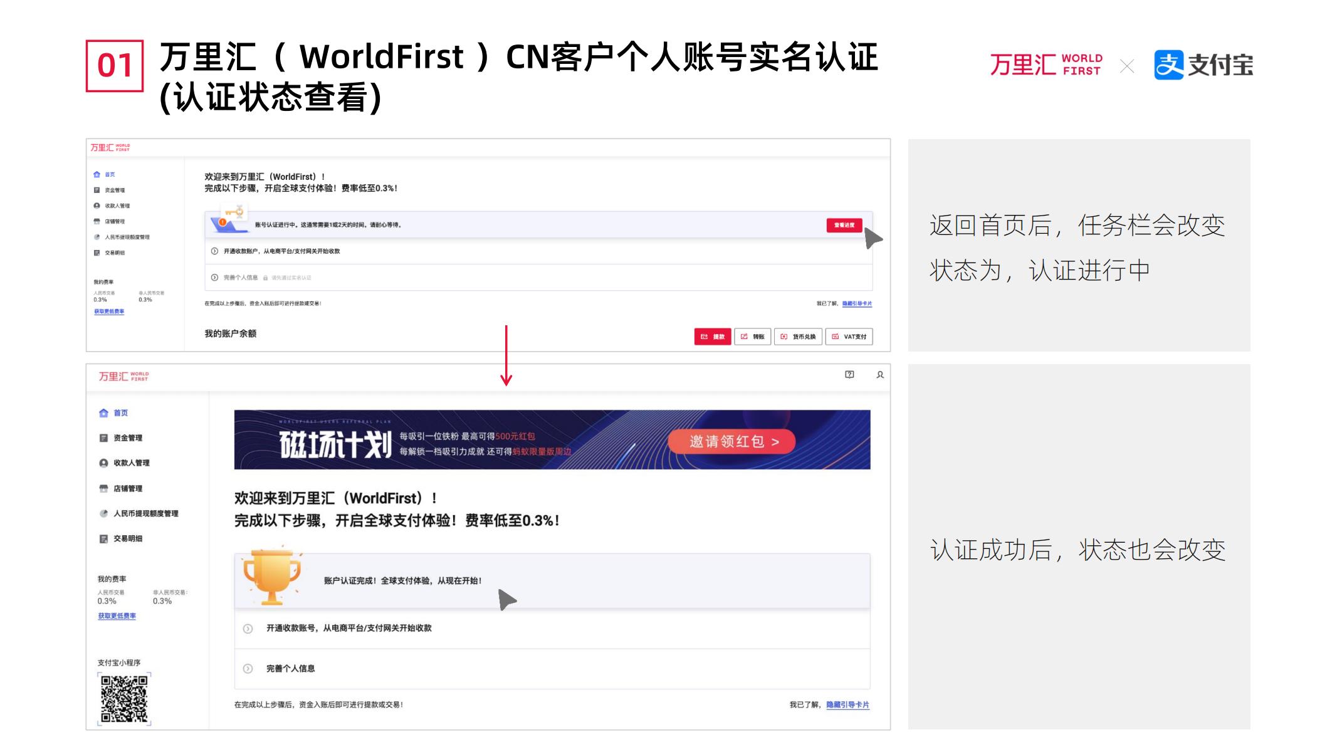The height and width of the screenshot is (752, 1337).
Task: Open 收款人管理 menu in the lower screenshot
Action: [x=132, y=463]
